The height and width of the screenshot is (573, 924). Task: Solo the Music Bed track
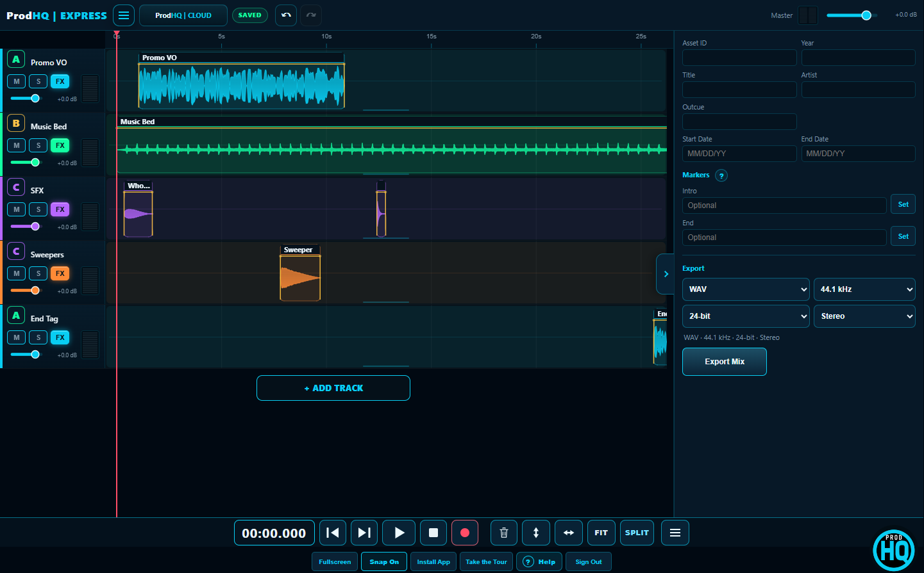pos(38,145)
